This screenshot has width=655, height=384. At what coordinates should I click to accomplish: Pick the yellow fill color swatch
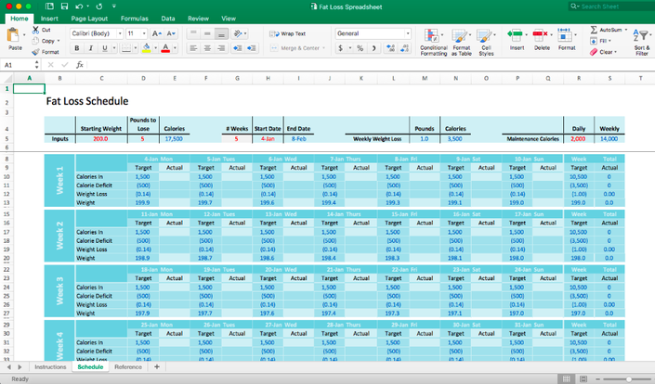click(146, 48)
